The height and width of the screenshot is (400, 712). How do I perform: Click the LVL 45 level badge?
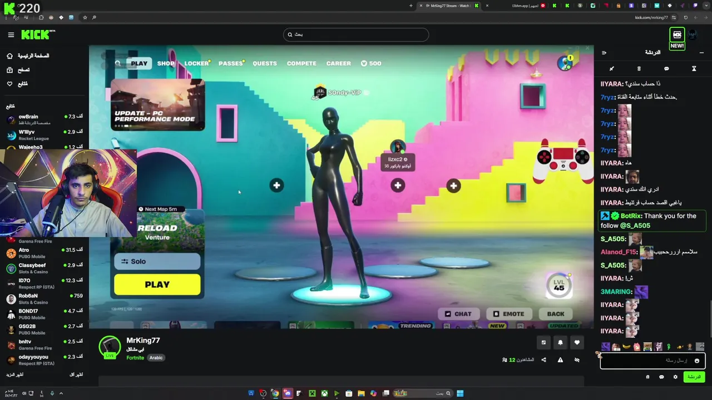559,285
